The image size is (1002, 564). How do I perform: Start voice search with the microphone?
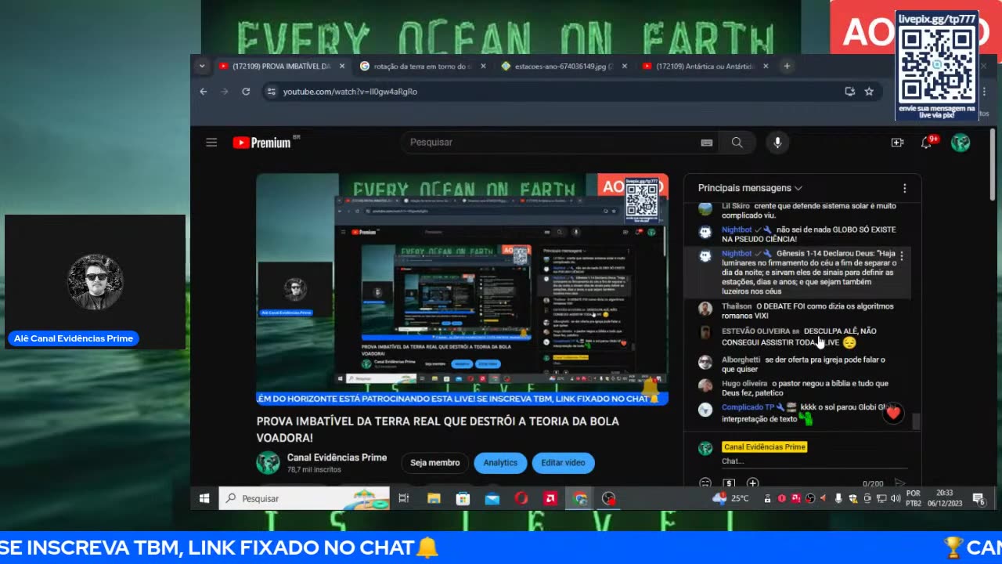777,143
